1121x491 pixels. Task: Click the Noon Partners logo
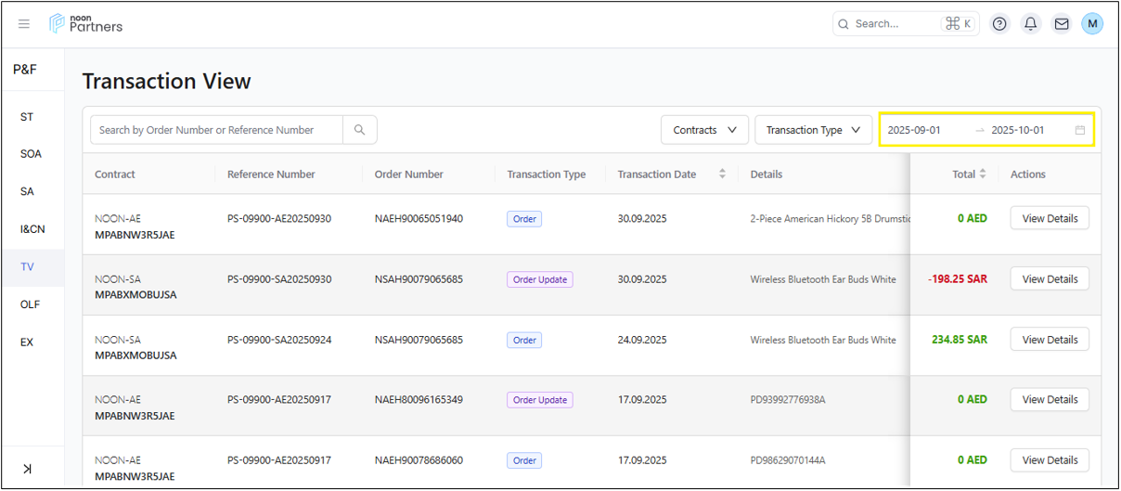(86, 24)
